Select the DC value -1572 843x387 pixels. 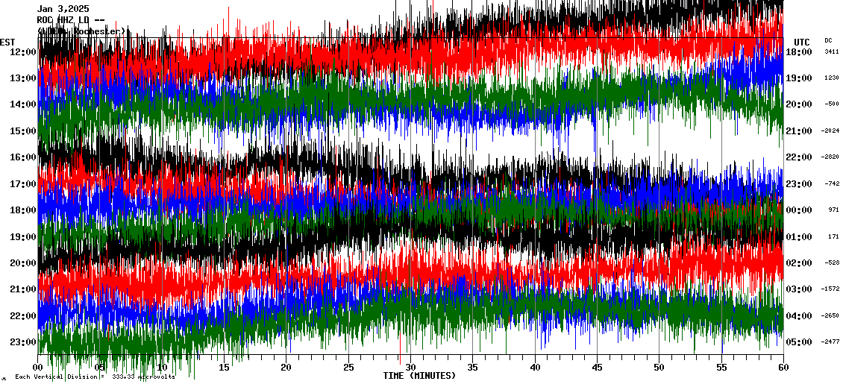[x=830, y=289]
